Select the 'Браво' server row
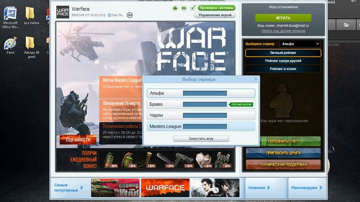Viewport: 360px width, 202px height. click(201, 104)
